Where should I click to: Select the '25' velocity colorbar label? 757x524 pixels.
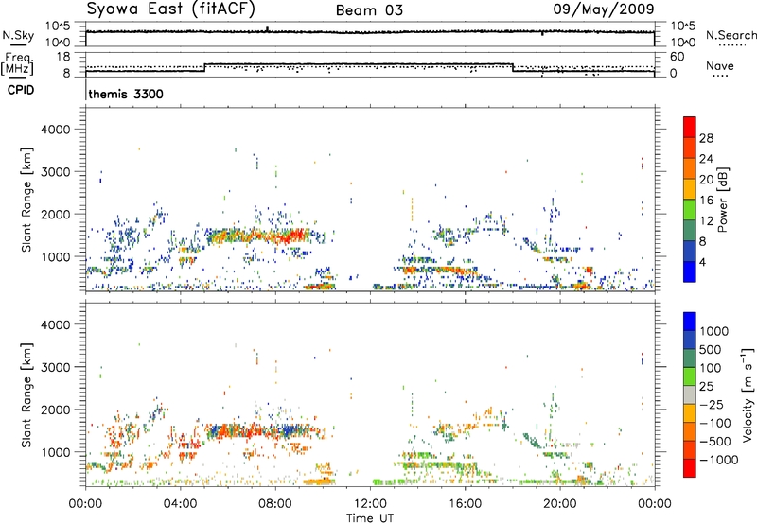click(706, 387)
